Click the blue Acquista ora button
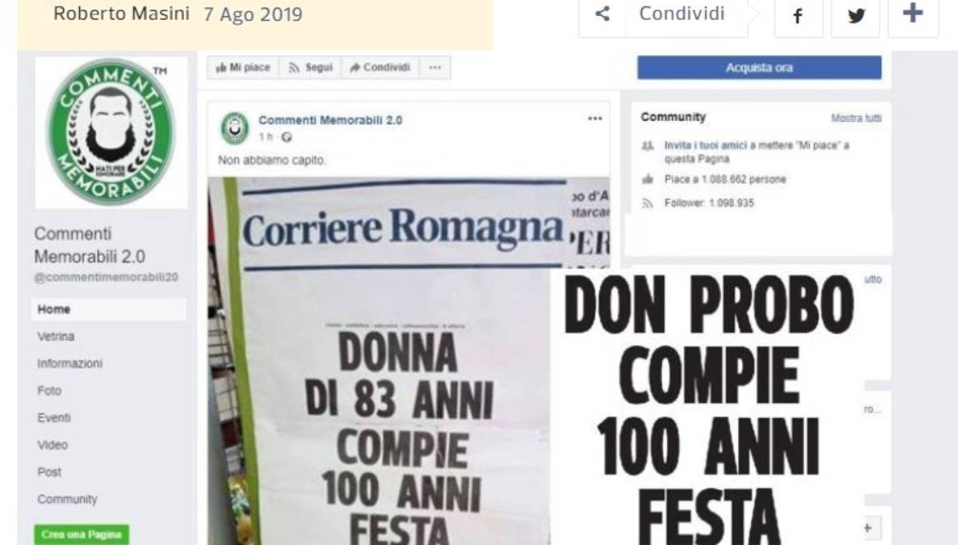 [759, 68]
